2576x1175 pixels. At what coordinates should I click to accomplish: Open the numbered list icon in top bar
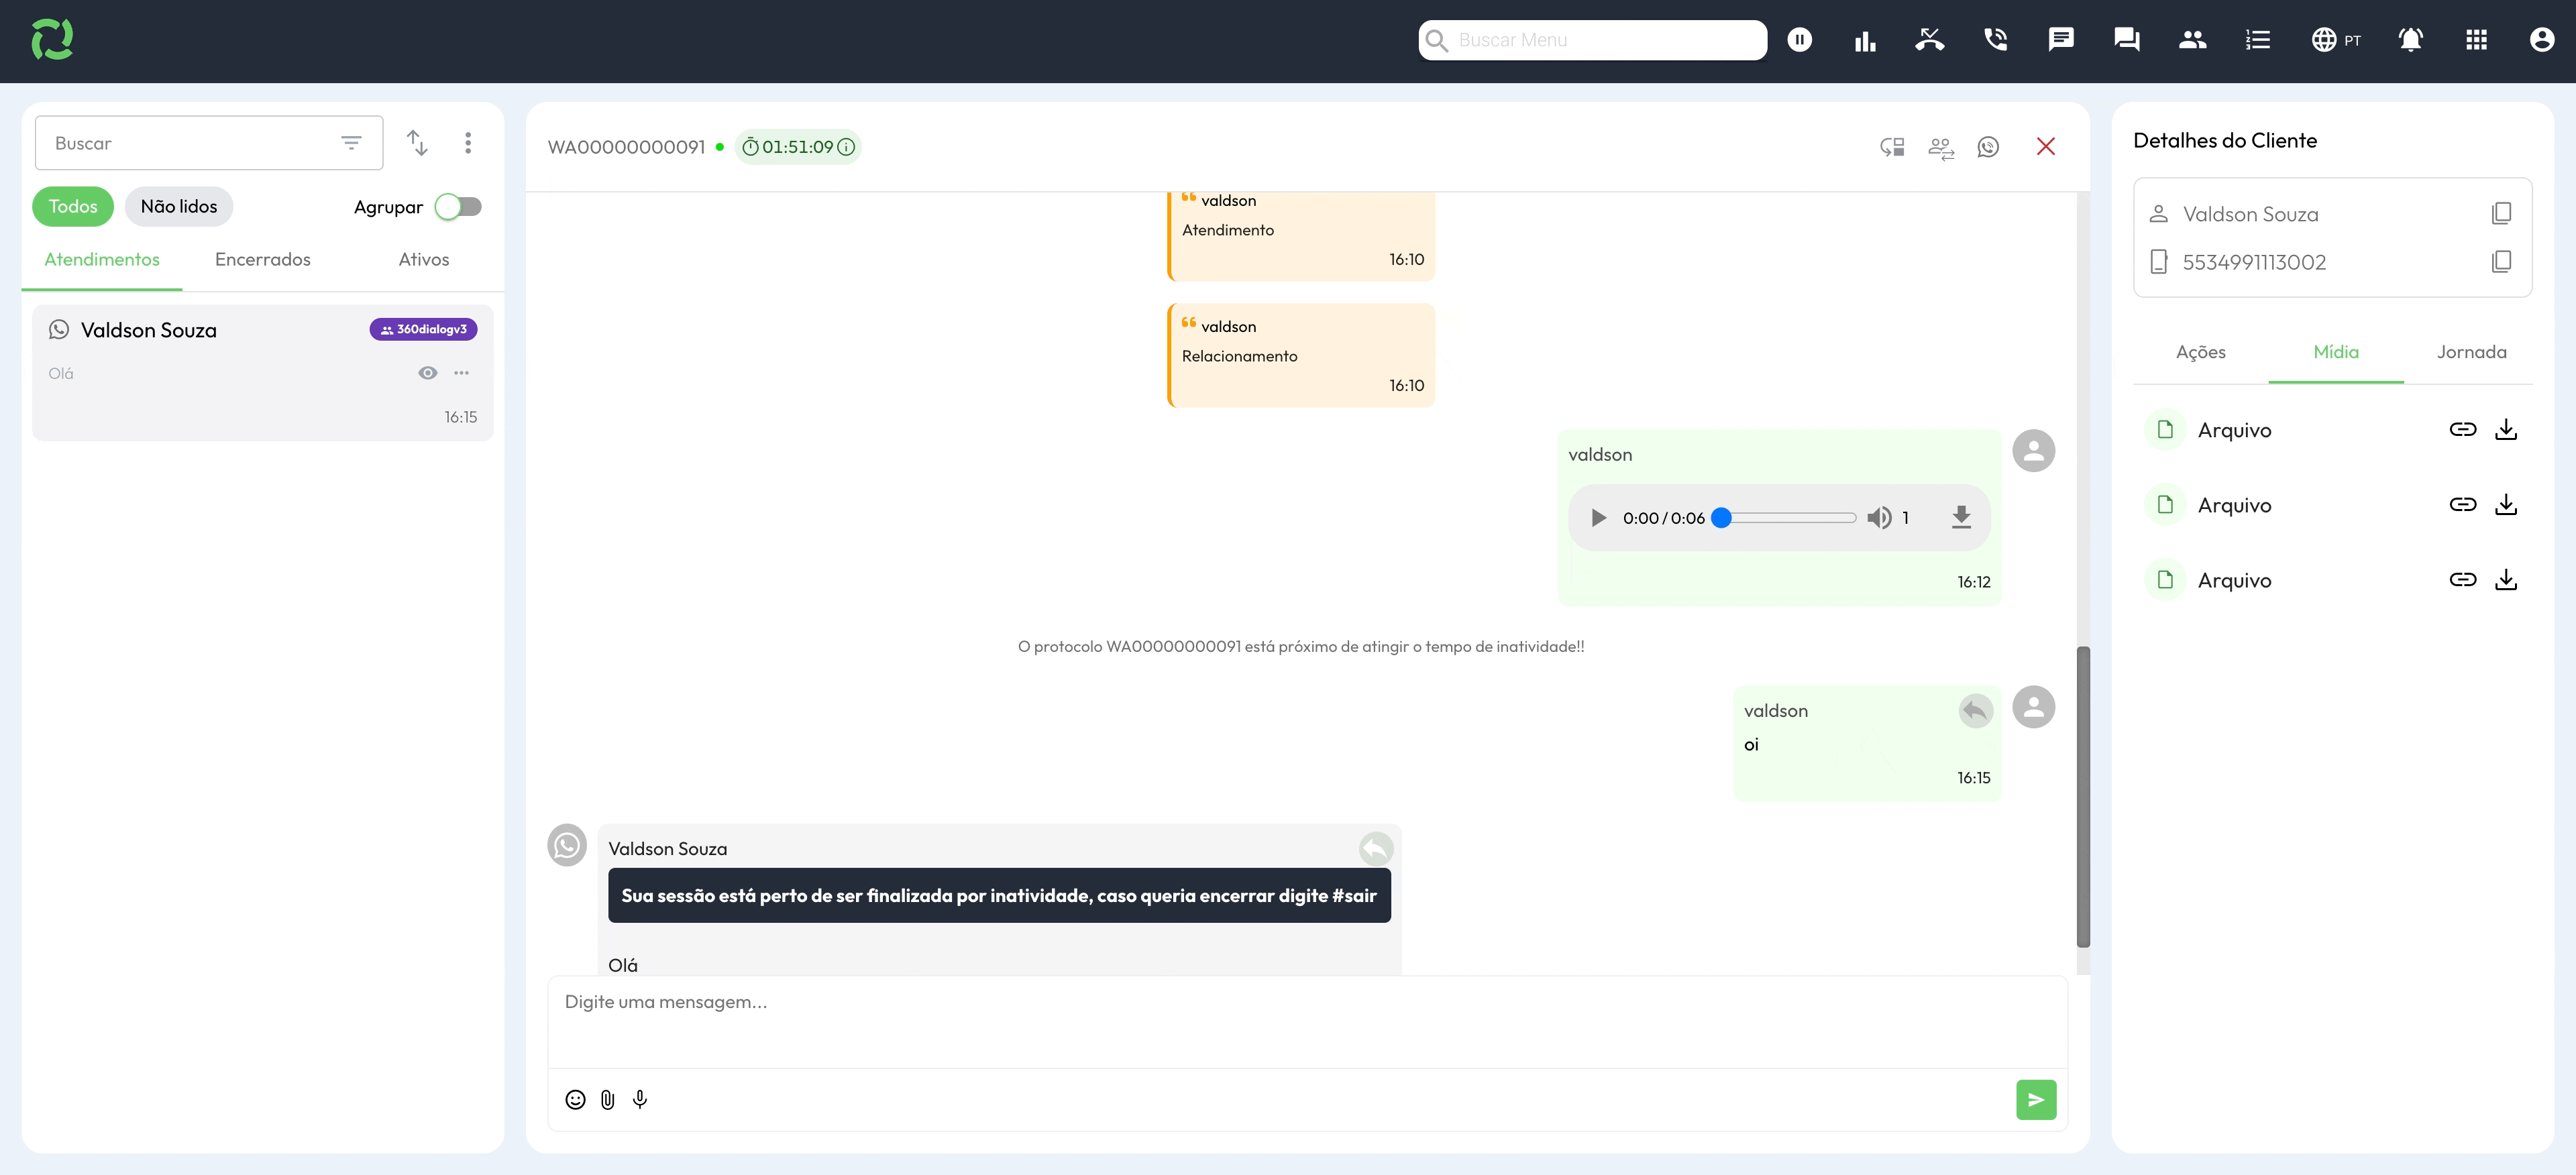tap(2258, 40)
